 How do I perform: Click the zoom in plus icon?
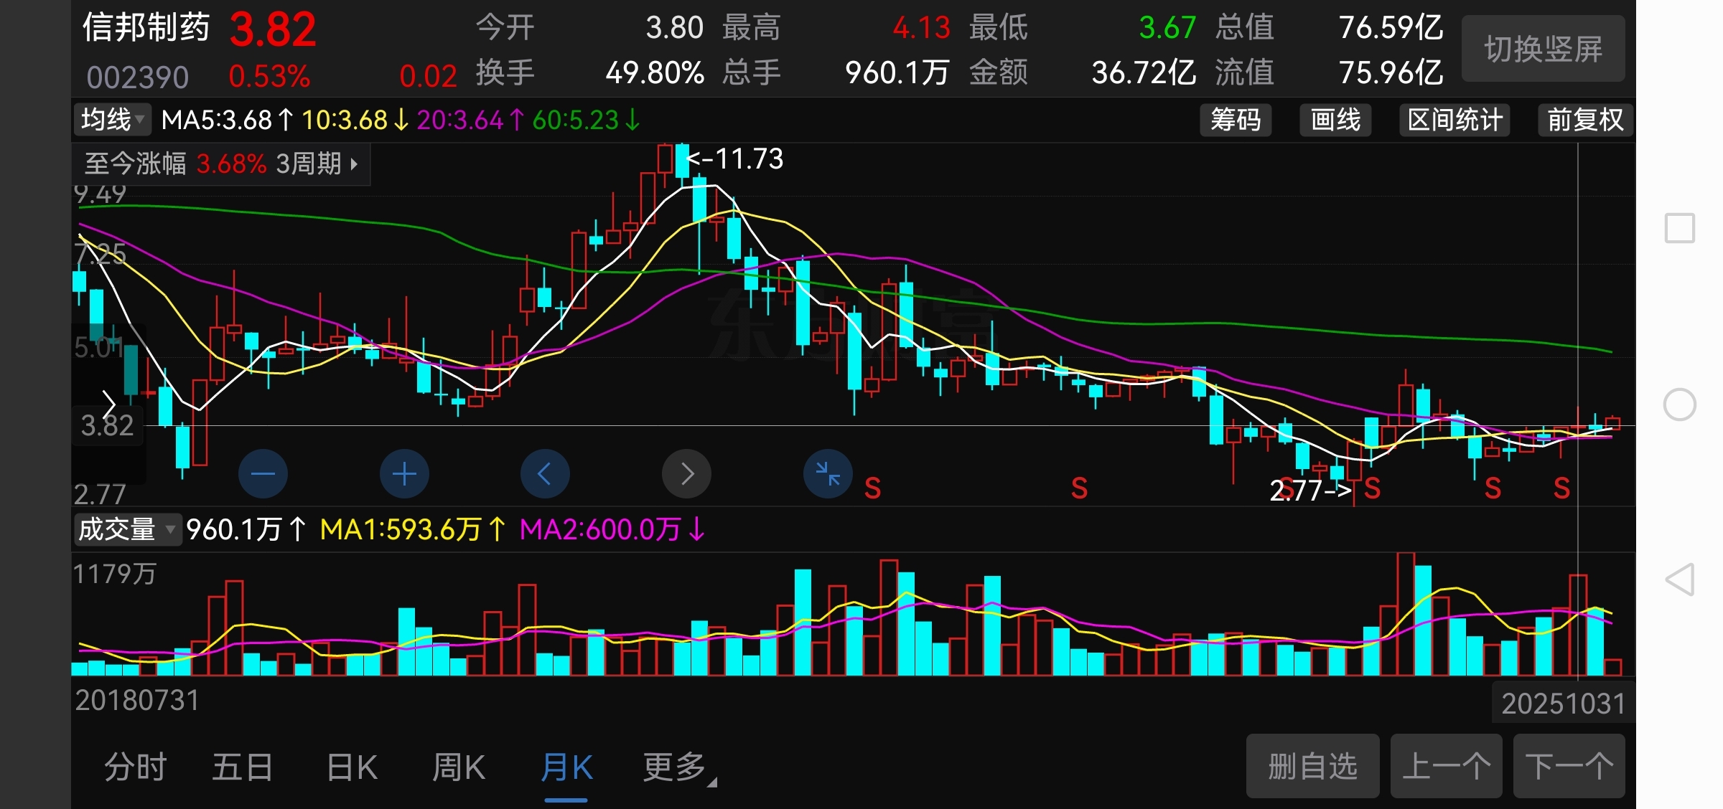point(404,474)
